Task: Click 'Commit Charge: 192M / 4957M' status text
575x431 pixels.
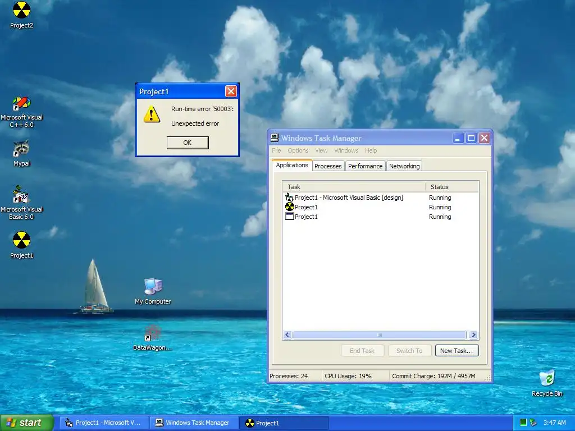Action: 434,376
